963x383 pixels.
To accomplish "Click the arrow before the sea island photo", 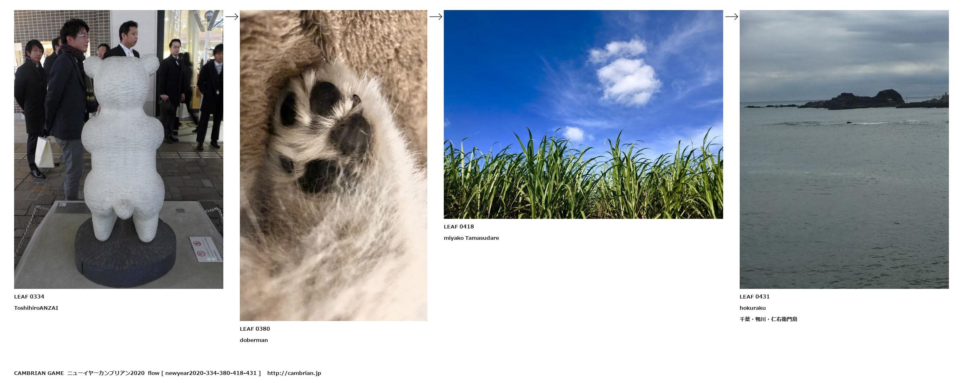I will pyautogui.click(x=732, y=16).
